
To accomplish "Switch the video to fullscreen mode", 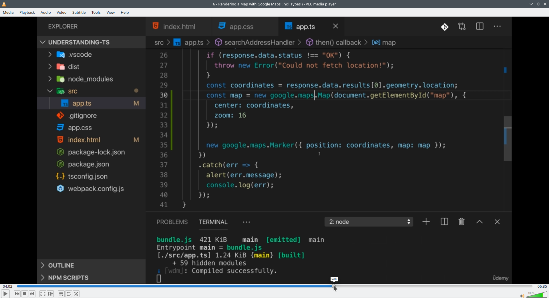I will tap(43, 294).
